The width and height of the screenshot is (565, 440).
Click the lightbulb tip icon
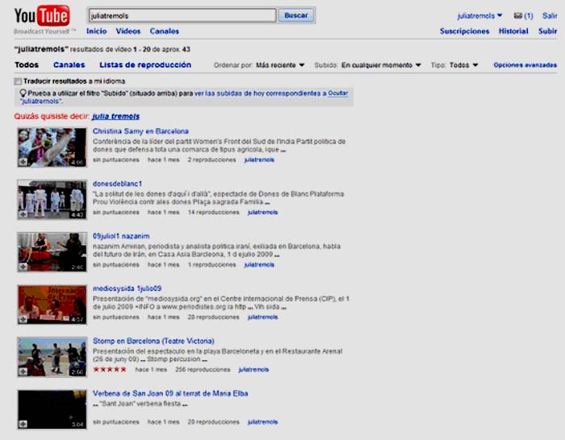tap(23, 93)
